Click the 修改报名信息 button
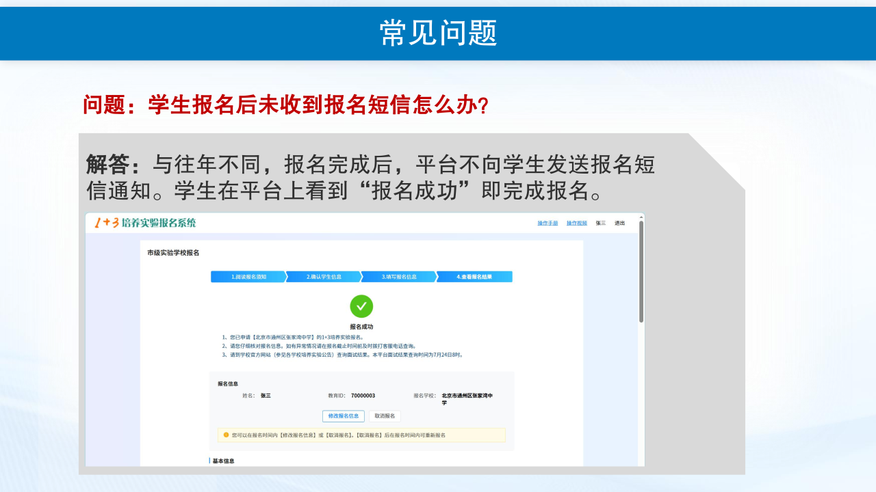The height and width of the screenshot is (492, 876). 344,416
